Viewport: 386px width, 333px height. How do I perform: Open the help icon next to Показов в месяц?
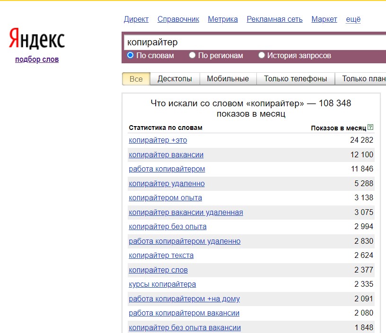point(370,127)
